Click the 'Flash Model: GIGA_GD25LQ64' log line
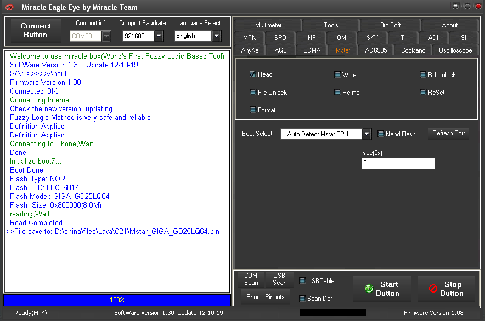 [60, 197]
